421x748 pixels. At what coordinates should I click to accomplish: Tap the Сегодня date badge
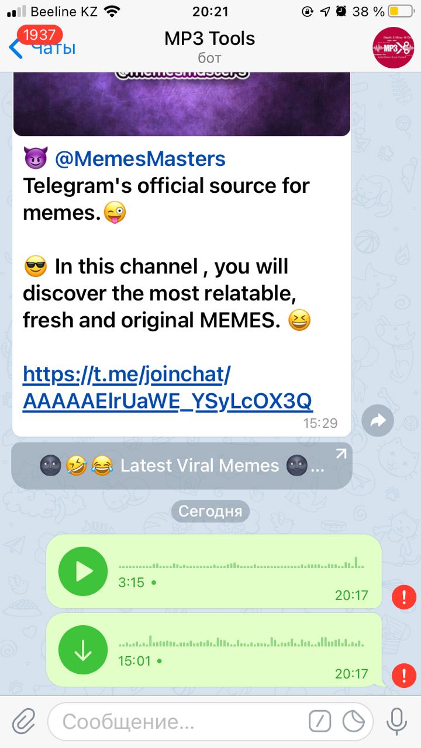210,511
